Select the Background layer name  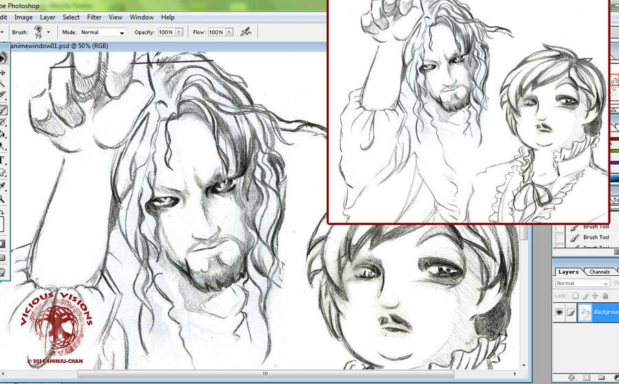[x=605, y=312]
